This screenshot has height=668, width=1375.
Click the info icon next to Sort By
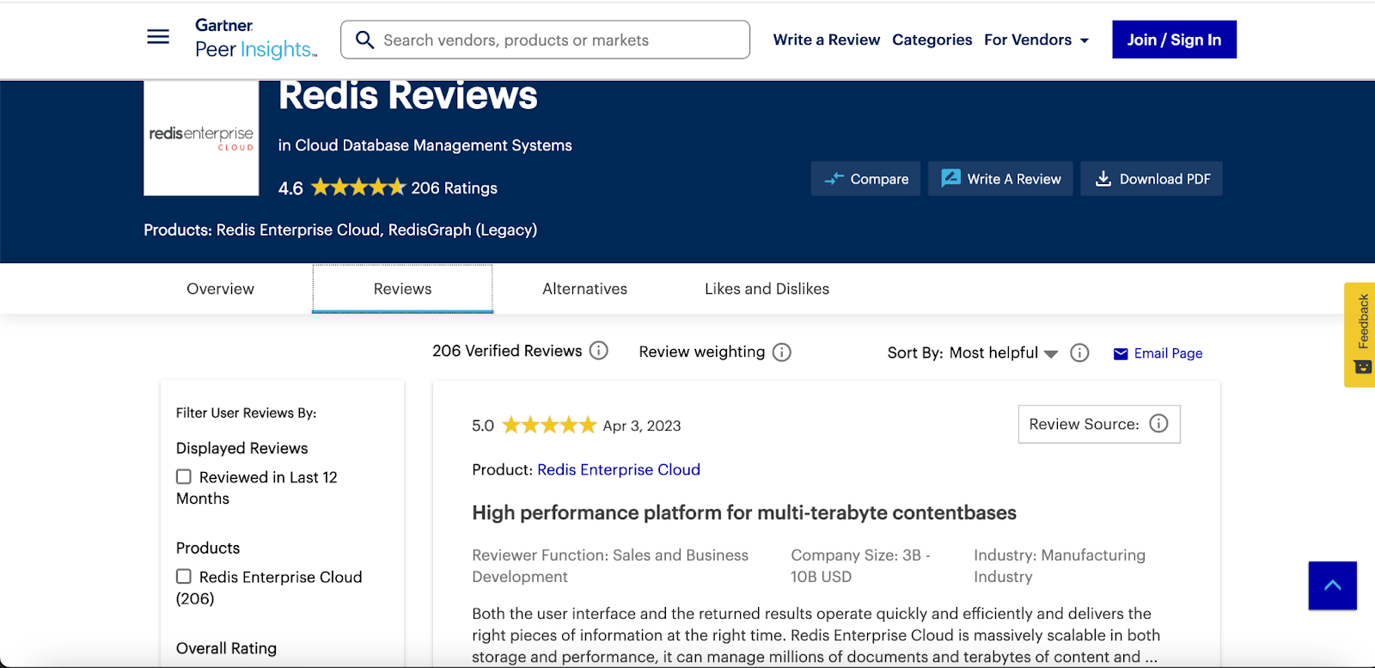[1079, 353]
